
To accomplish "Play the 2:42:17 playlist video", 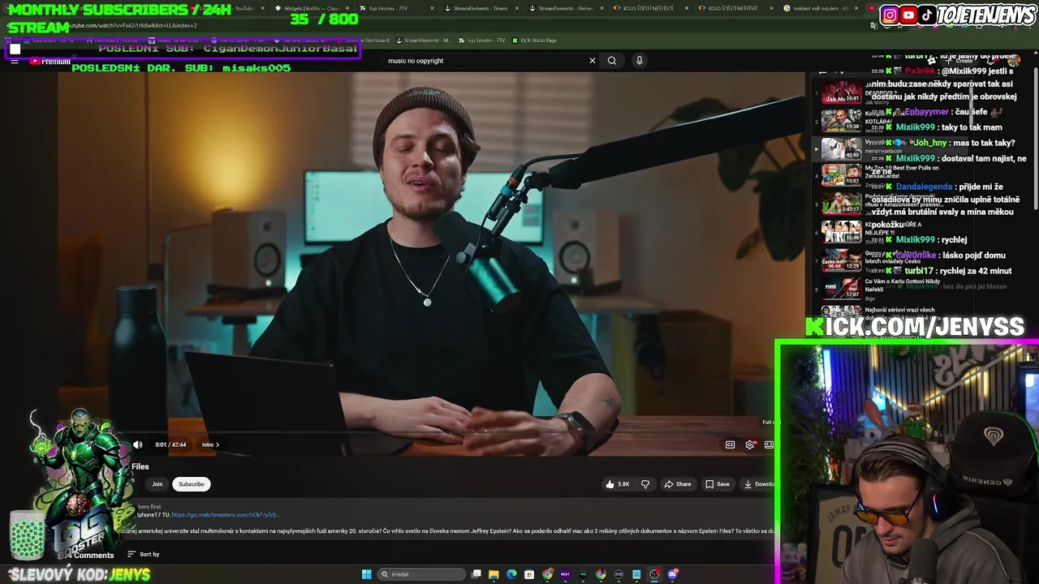I will 841,203.
